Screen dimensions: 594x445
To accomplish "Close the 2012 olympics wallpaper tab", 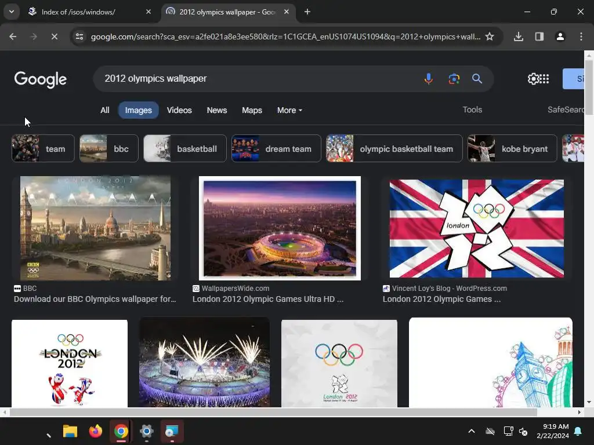I will coord(287,12).
